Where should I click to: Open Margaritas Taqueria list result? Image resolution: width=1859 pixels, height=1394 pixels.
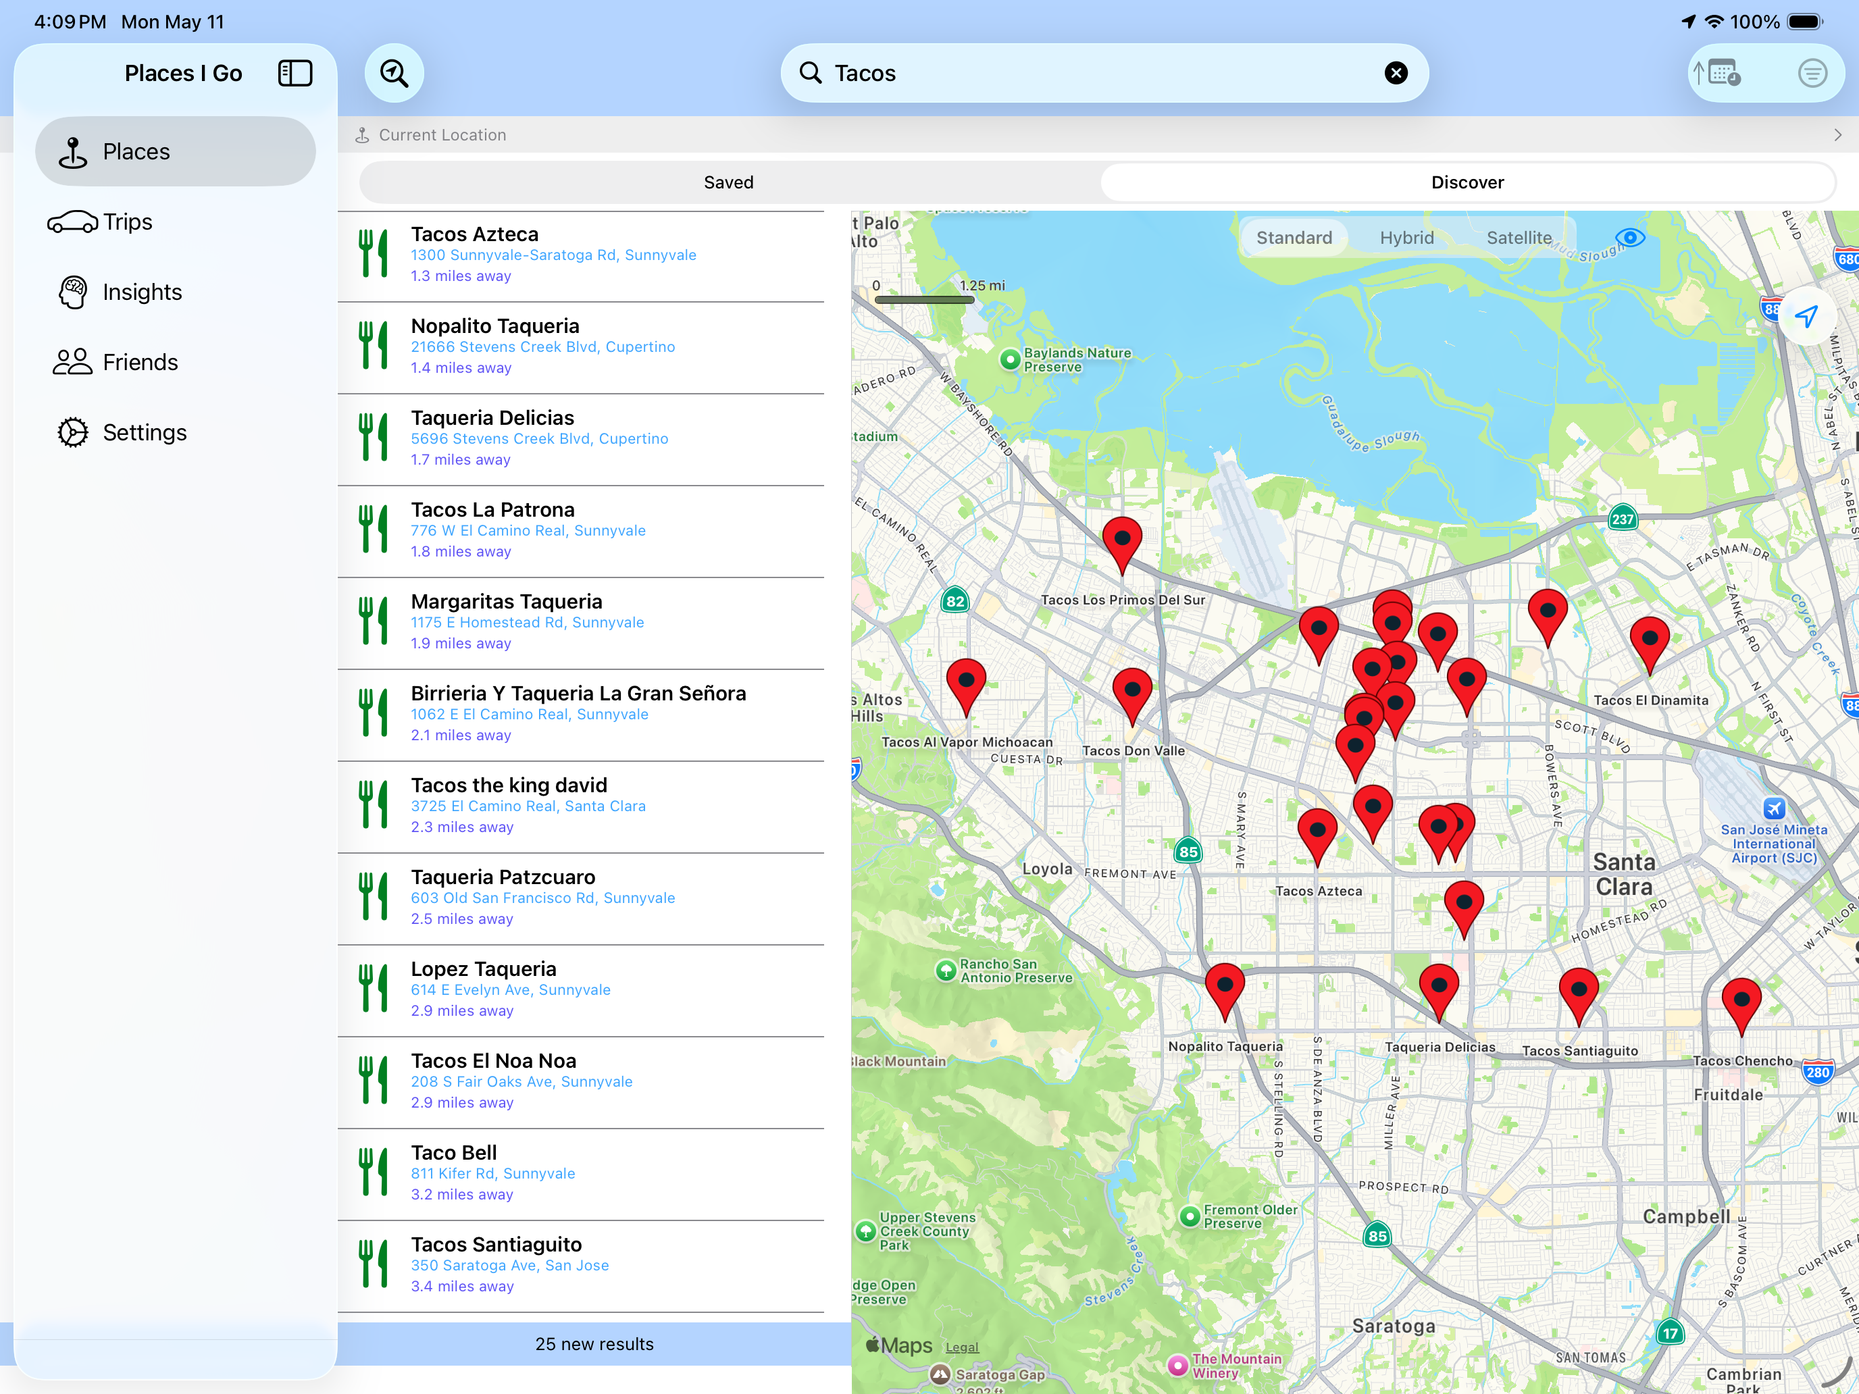tap(582, 623)
